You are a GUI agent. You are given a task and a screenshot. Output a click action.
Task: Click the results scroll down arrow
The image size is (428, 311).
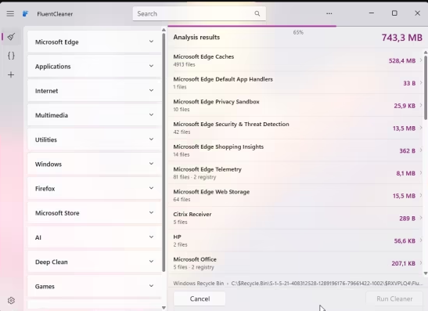tap(426, 273)
